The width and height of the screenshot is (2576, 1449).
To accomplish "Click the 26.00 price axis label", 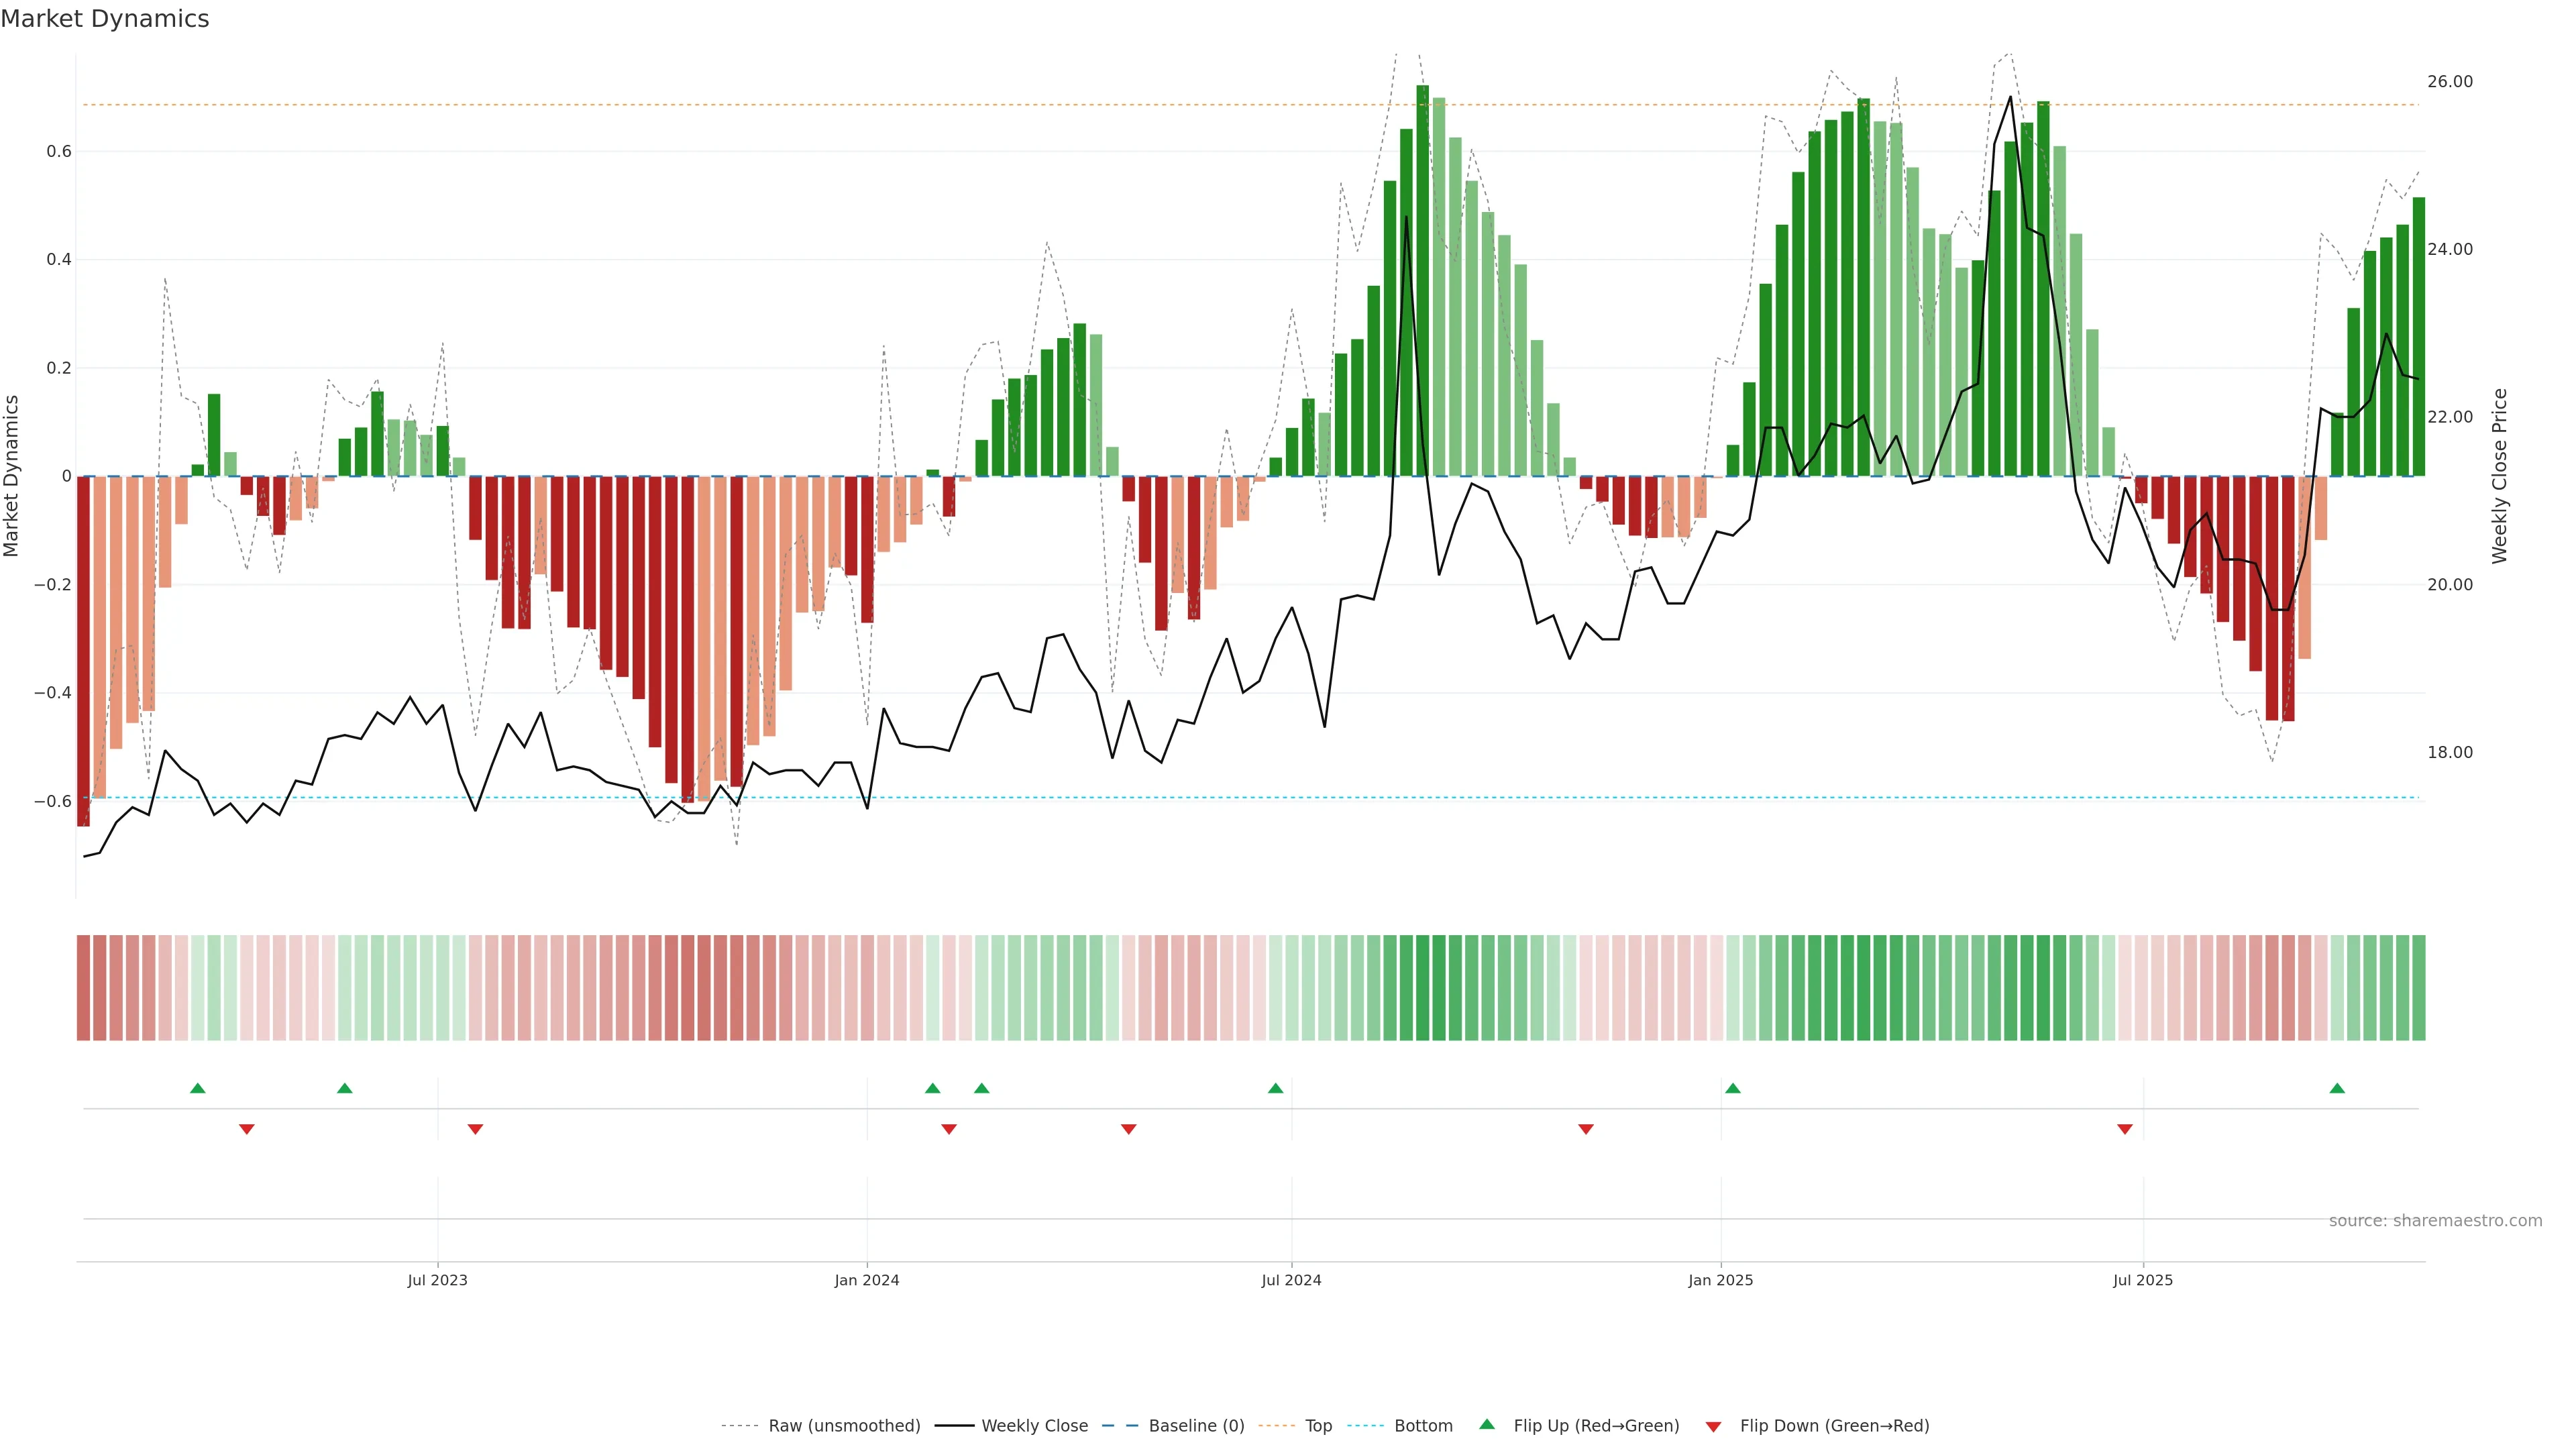I will (2450, 82).
